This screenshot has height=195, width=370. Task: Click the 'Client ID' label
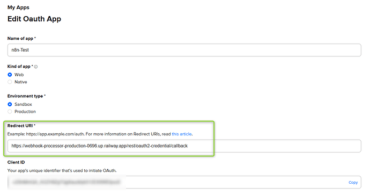click(16, 162)
